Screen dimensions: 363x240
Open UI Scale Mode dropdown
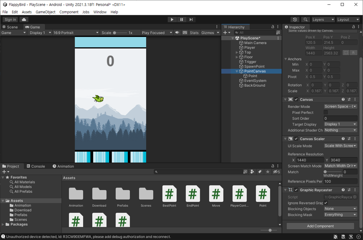(340, 146)
